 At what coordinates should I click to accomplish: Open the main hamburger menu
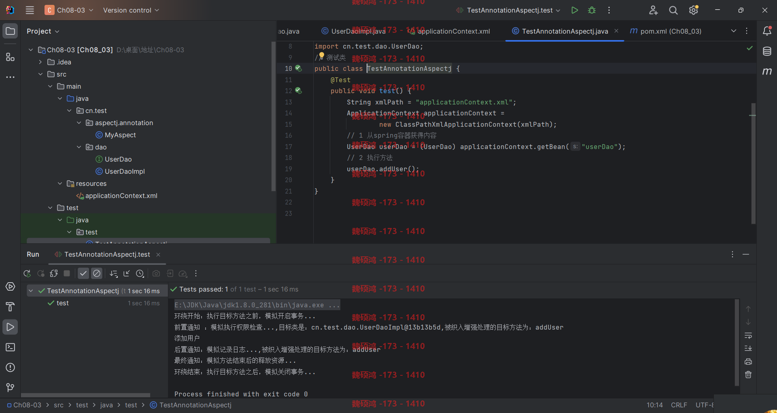(x=30, y=10)
